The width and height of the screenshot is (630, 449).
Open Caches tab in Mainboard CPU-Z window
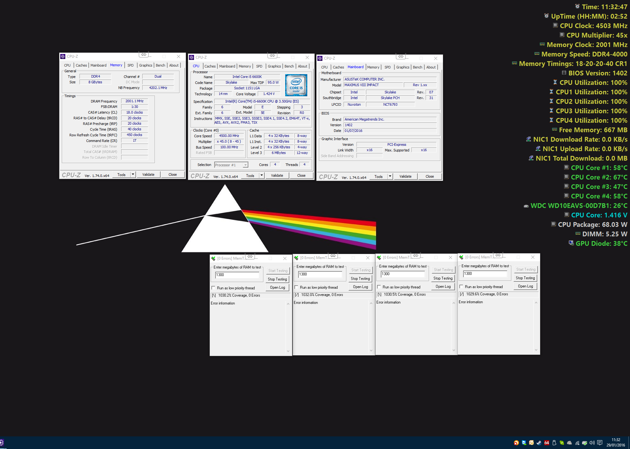(338, 67)
